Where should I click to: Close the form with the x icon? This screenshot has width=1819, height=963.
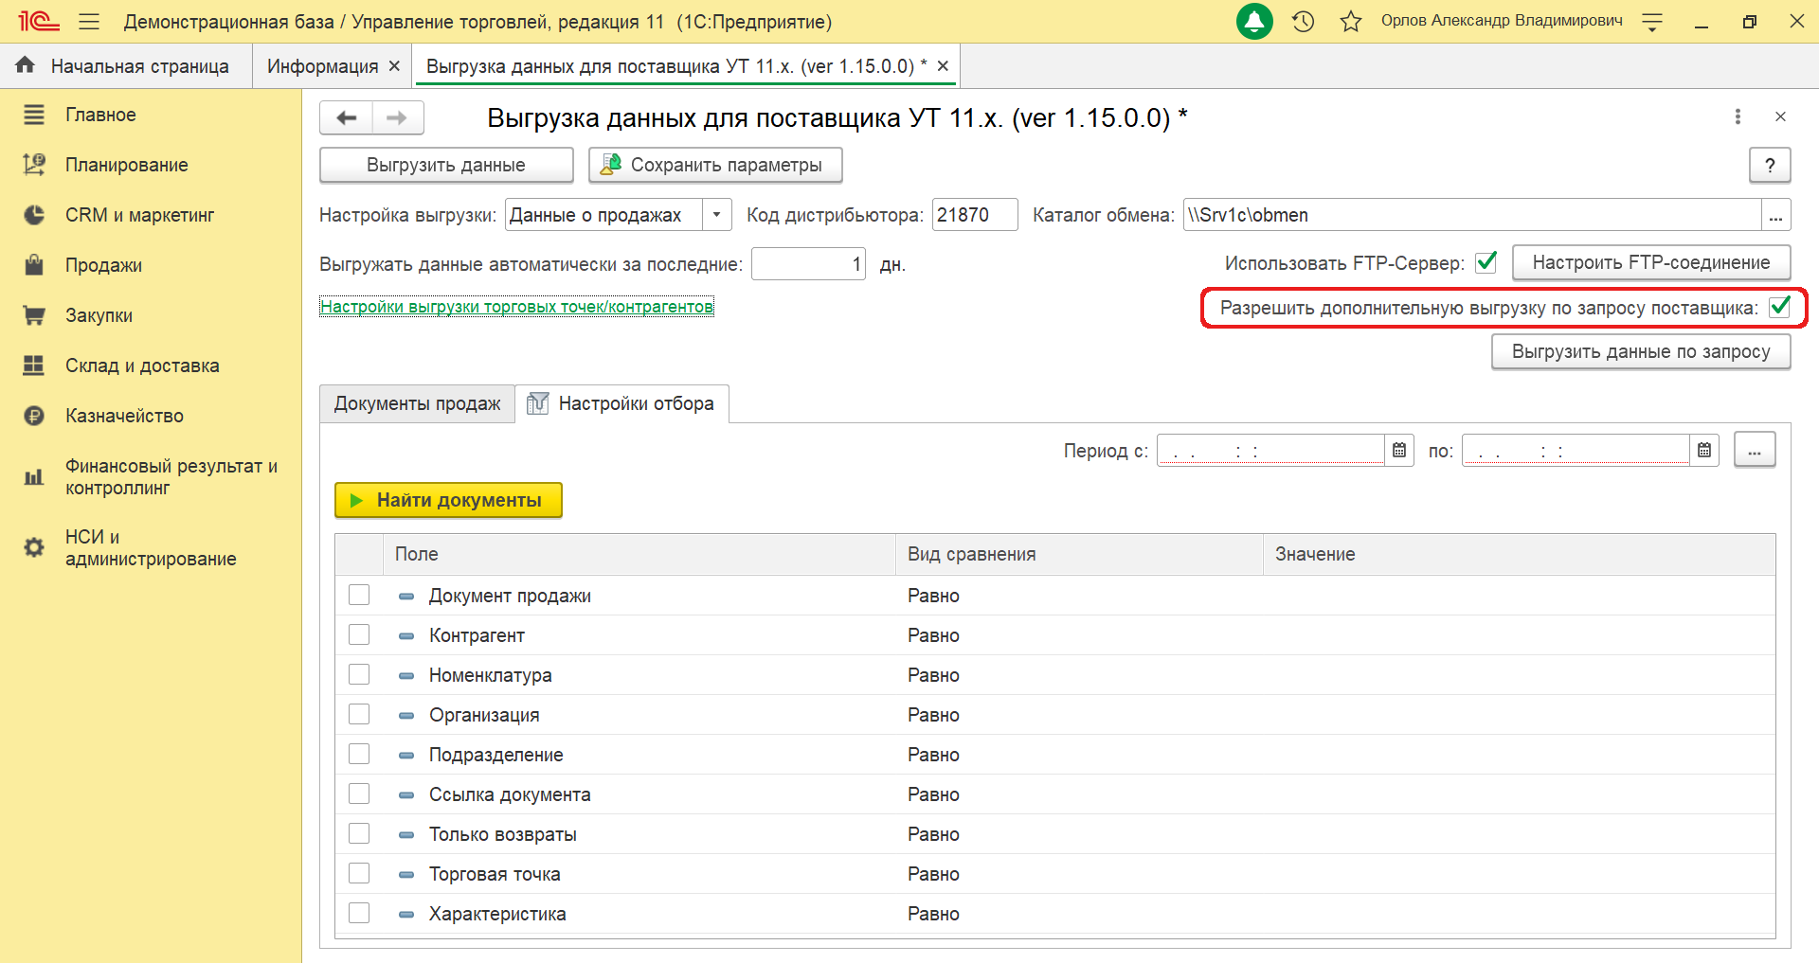point(1780,116)
